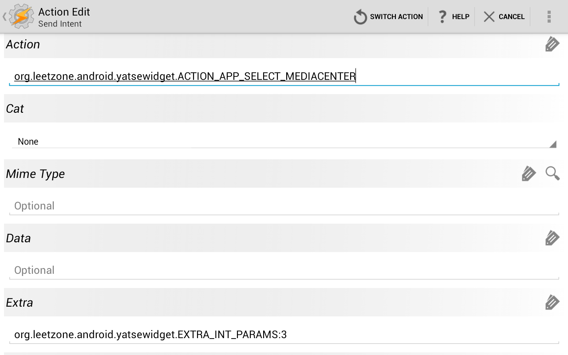This screenshot has width=568, height=355.
Task: Focus the Data optional field
Action: click(284, 270)
